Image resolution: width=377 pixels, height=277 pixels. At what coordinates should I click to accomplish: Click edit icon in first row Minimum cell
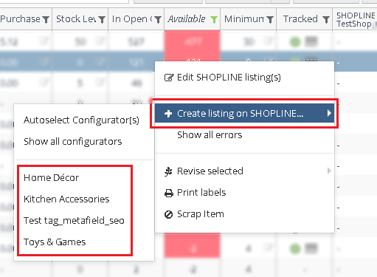(269, 41)
